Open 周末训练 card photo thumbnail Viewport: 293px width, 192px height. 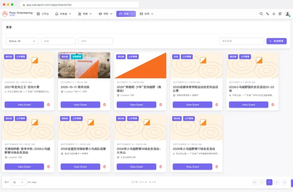pyautogui.click(x=84, y=65)
